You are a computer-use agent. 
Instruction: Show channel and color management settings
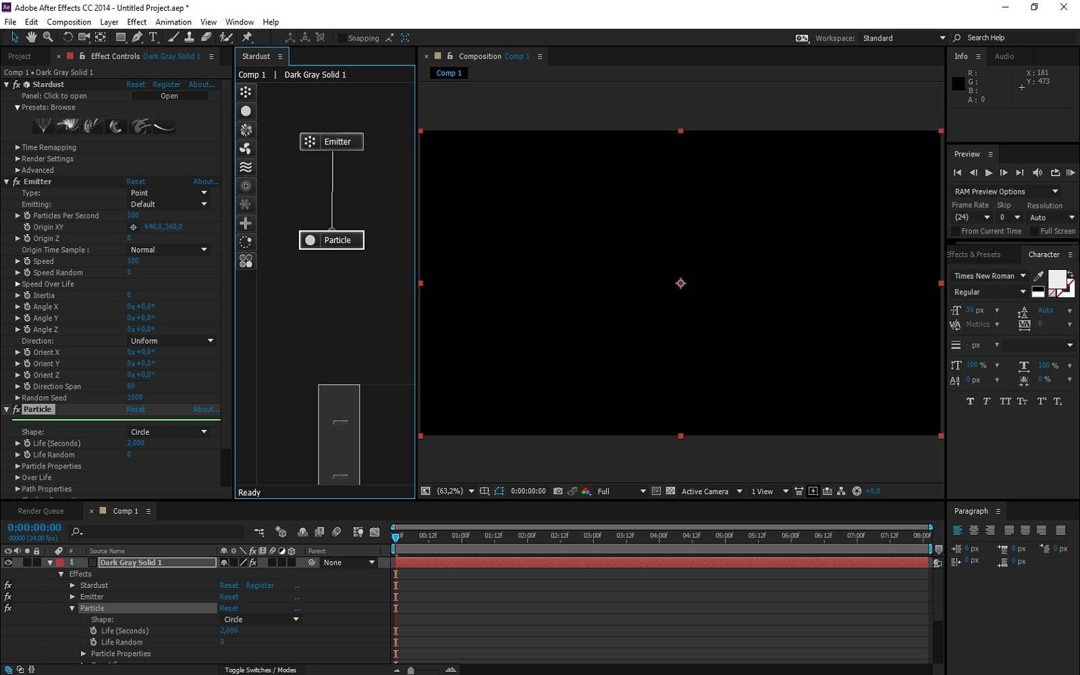point(586,491)
